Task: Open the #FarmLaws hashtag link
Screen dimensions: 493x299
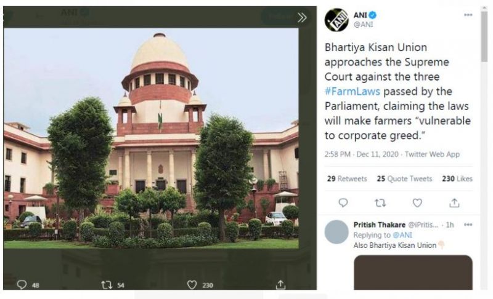Action: pos(352,91)
